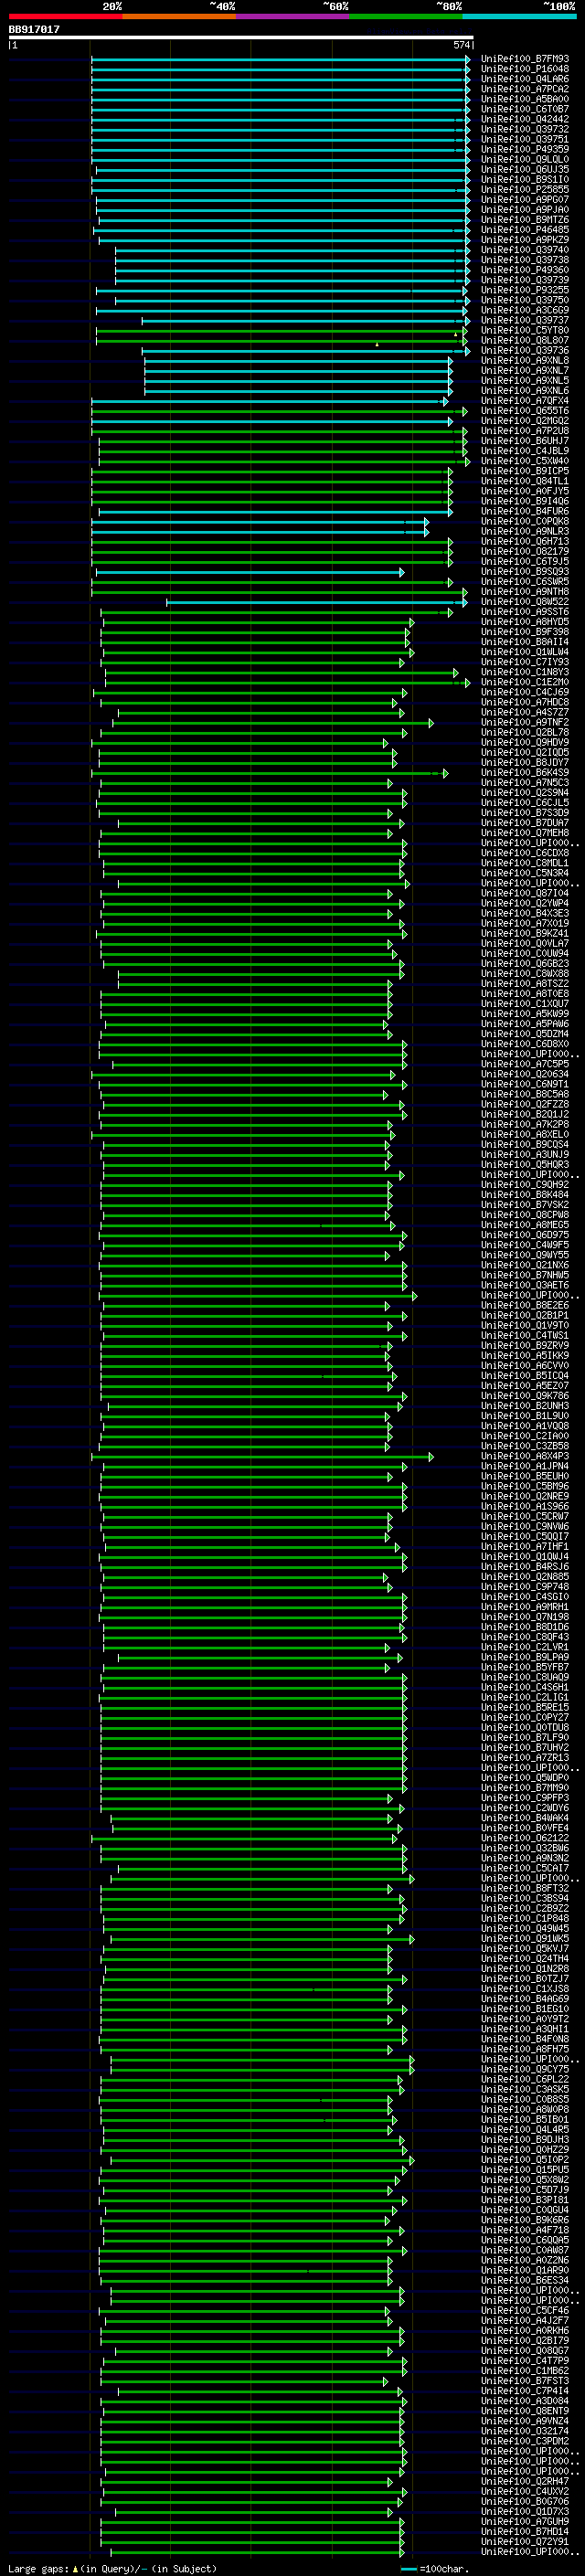
Task: Select the UniRef100_A9TNF2 label
Action: point(525,723)
